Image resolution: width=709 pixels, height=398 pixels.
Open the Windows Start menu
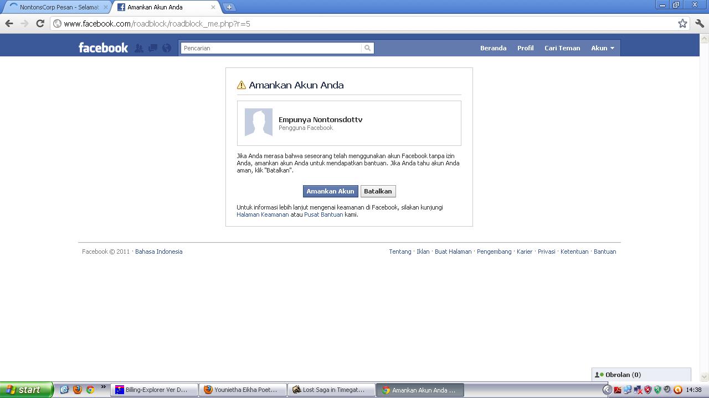(27, 390)
